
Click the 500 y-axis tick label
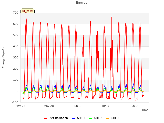coord(16,35)
